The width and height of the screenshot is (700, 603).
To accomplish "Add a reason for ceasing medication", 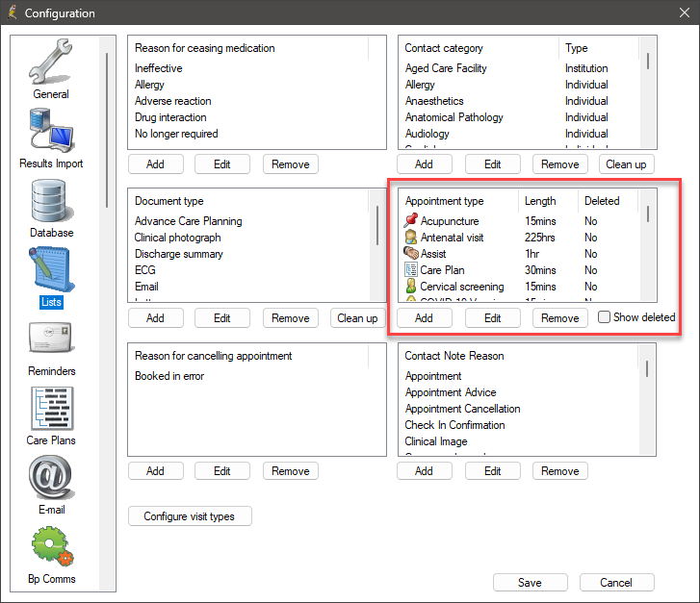I will [x=155, y=164].
